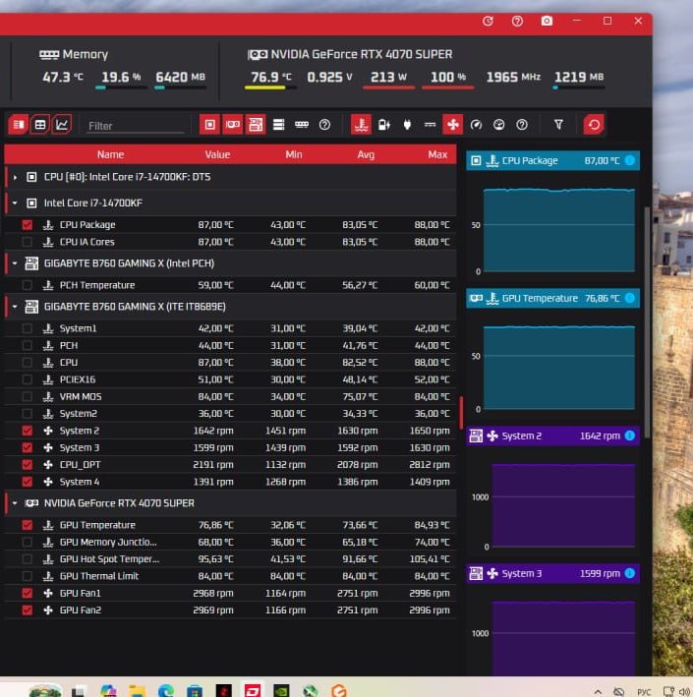Toggle the storage drives filter icon
This screenshot has width=693, height=697.
click(279, 125)
